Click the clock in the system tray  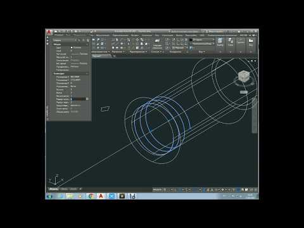[x=250, y=196]
